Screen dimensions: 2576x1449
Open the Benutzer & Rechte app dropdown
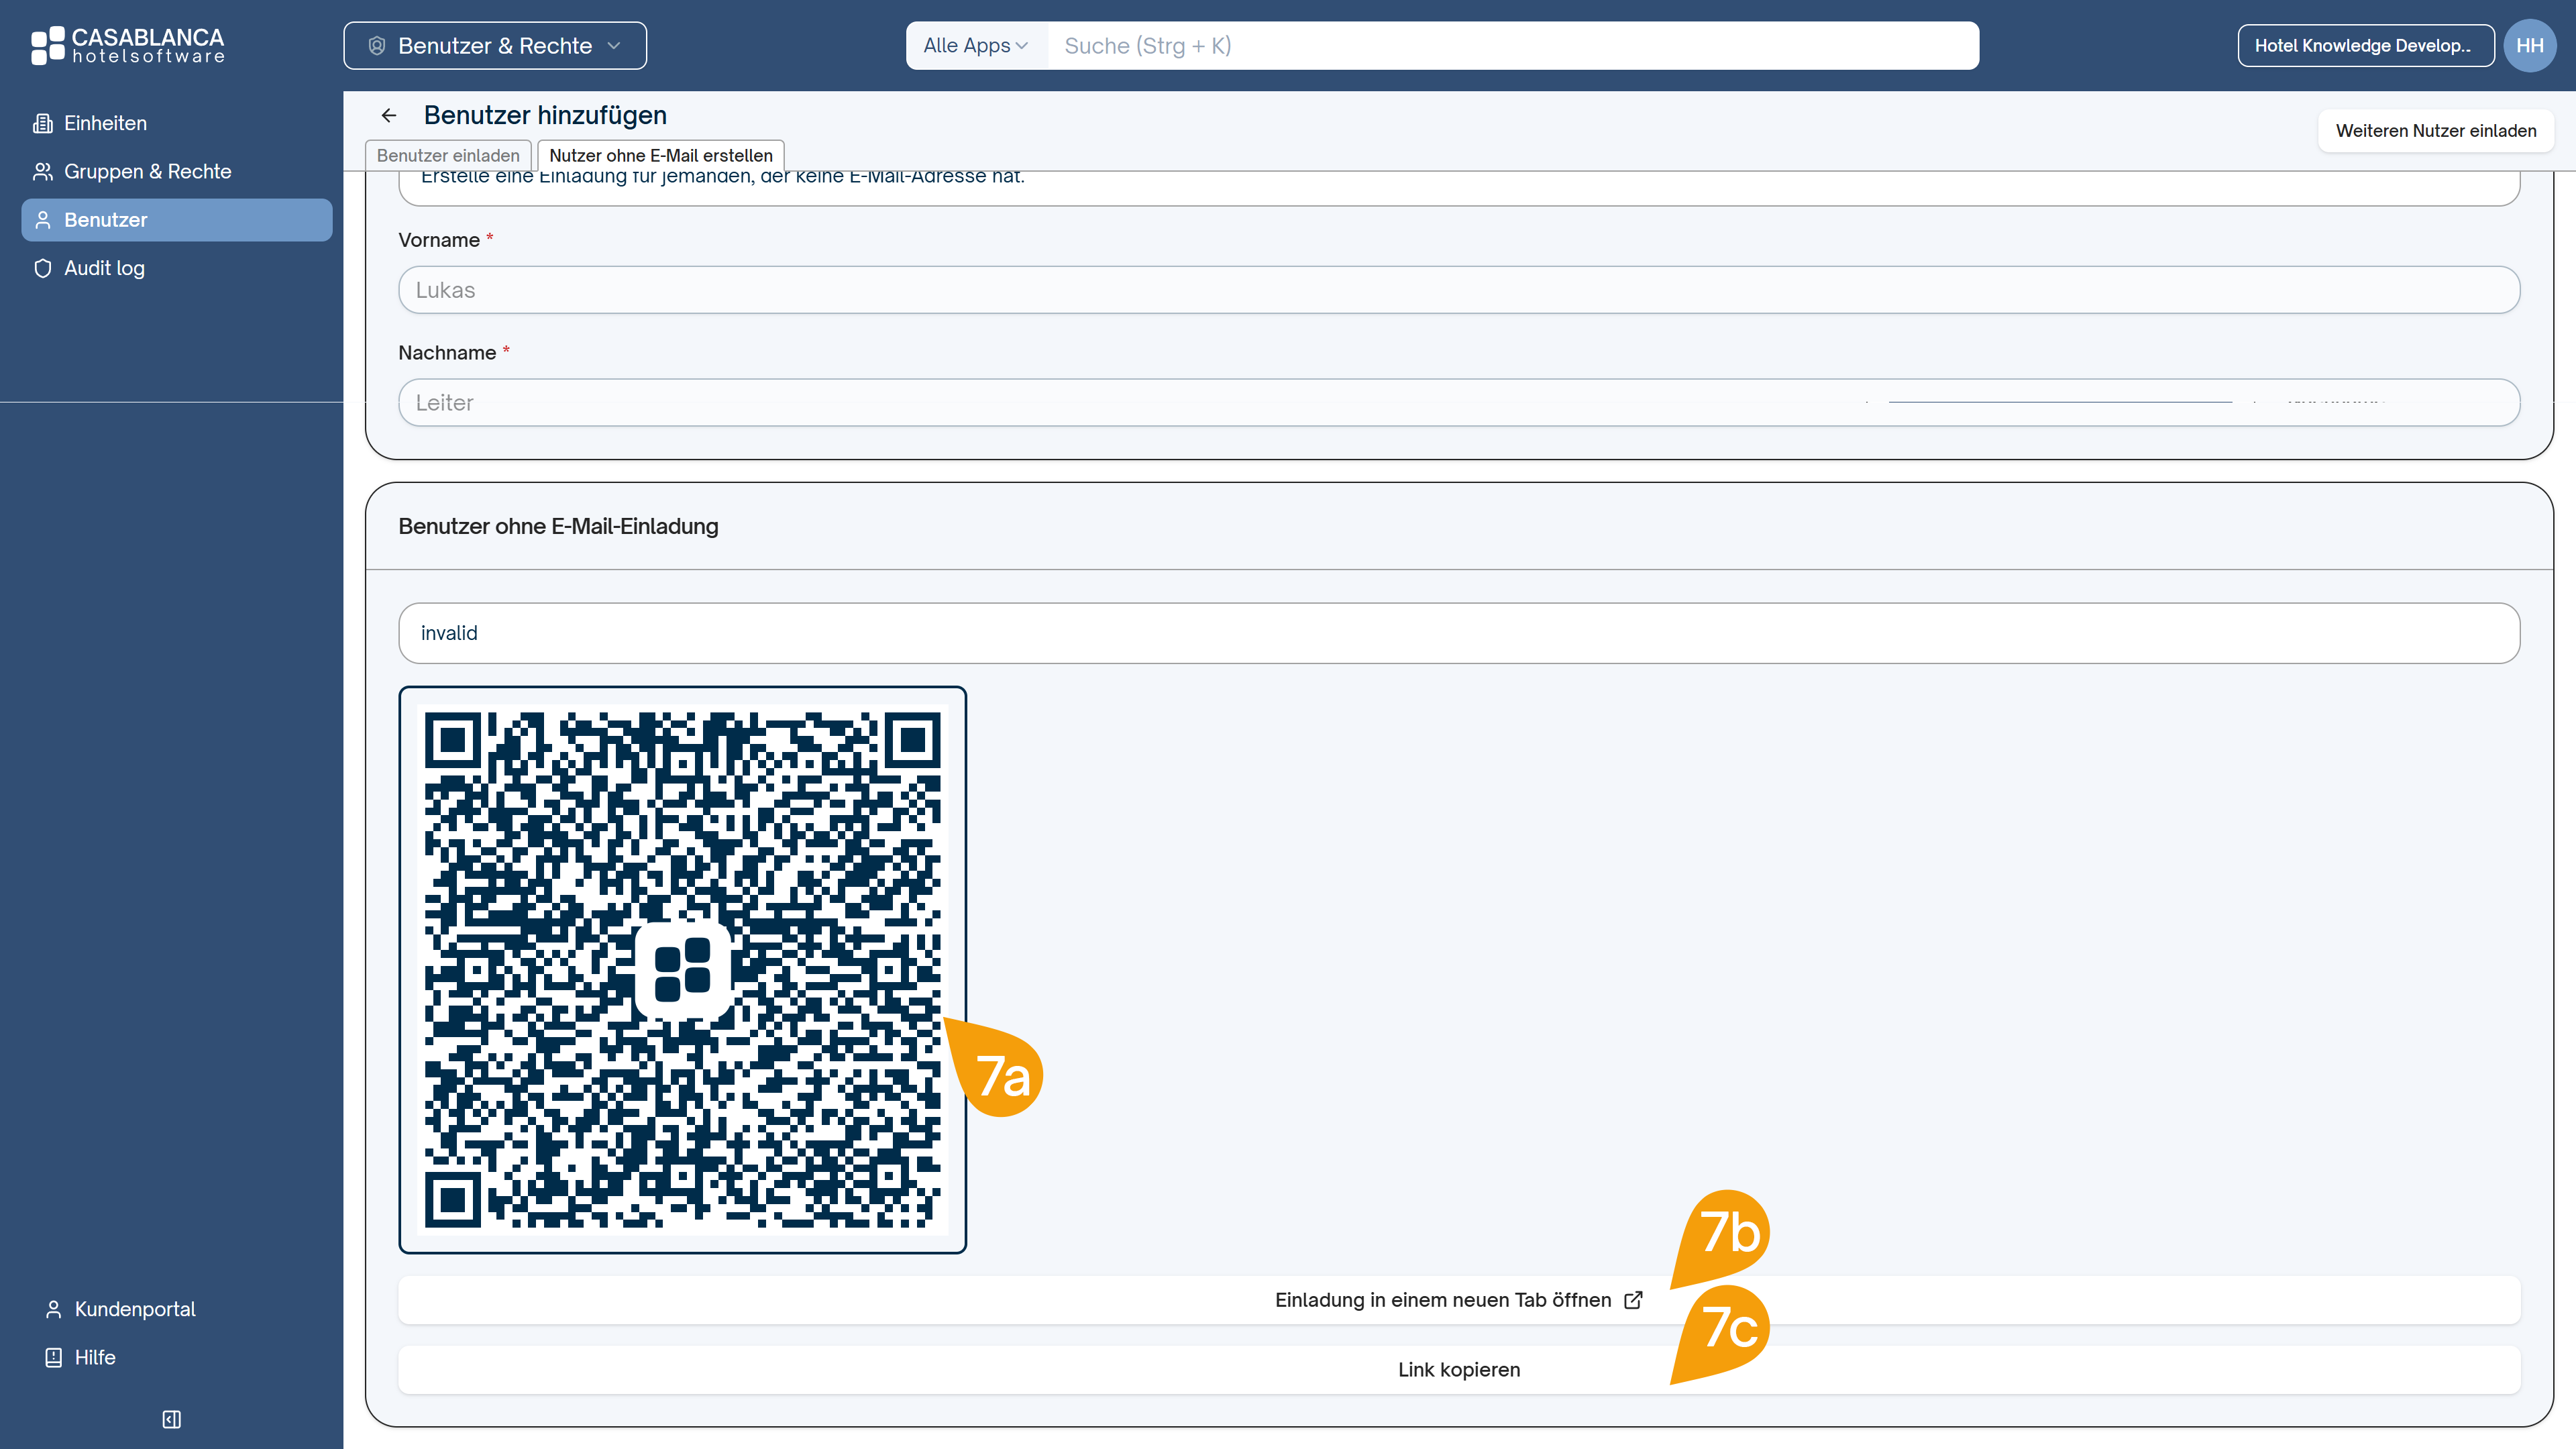coord(495,46)
